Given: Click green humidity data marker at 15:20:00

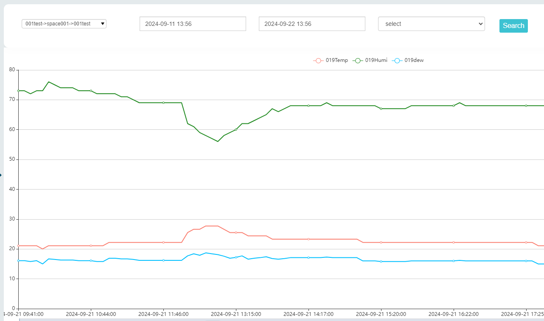Looking at the screenshot, I should pos(381,109).
